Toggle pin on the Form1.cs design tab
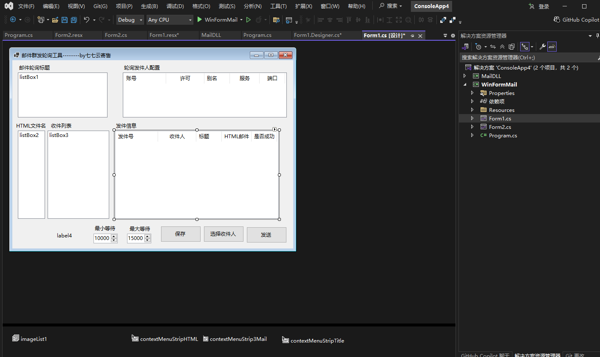The height and width of the screenshot is (357, 600). coord(412,36)
